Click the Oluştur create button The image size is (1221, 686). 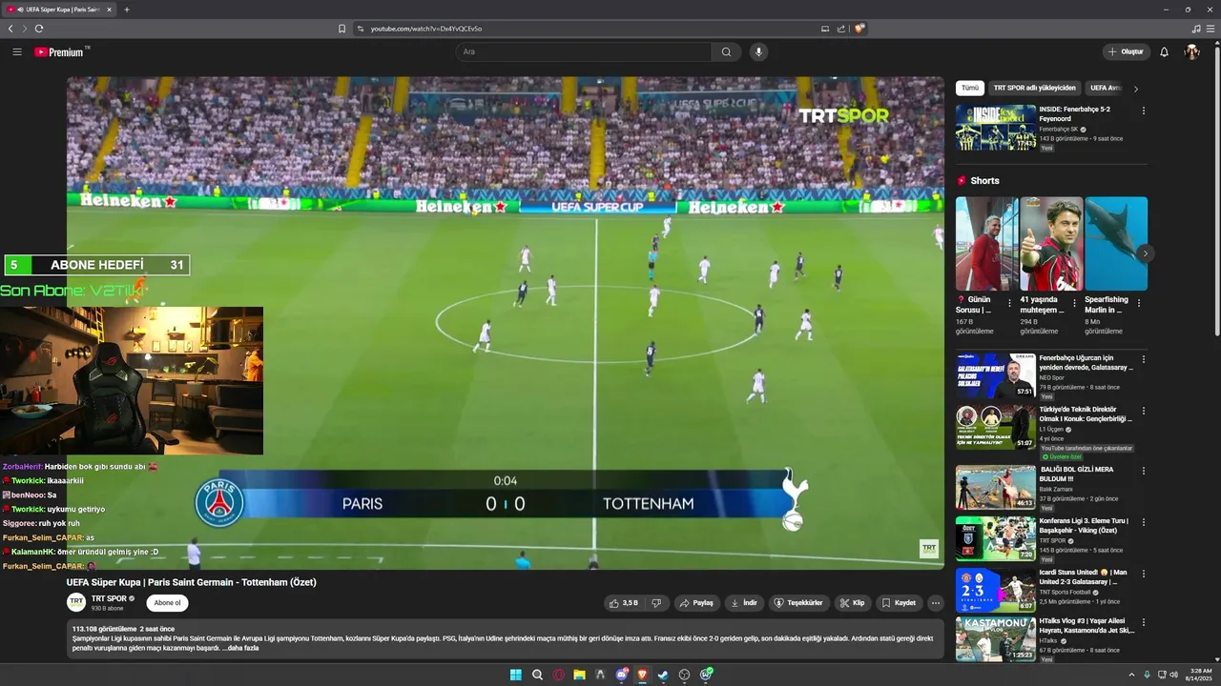coord(1126,51)
